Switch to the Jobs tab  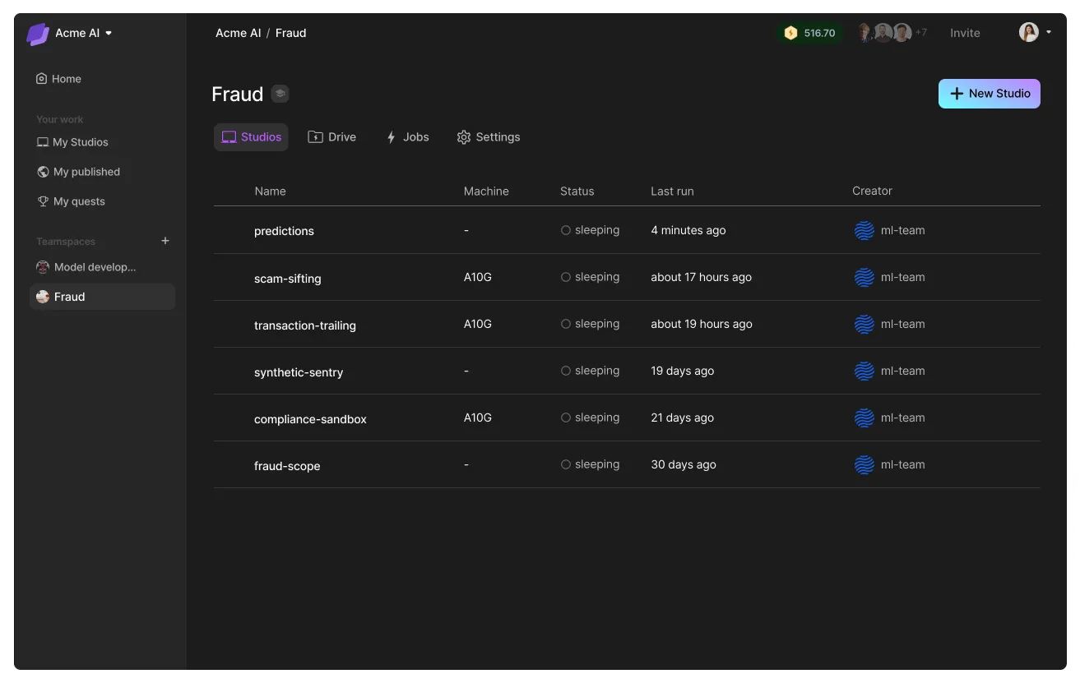tap(407, 137)
